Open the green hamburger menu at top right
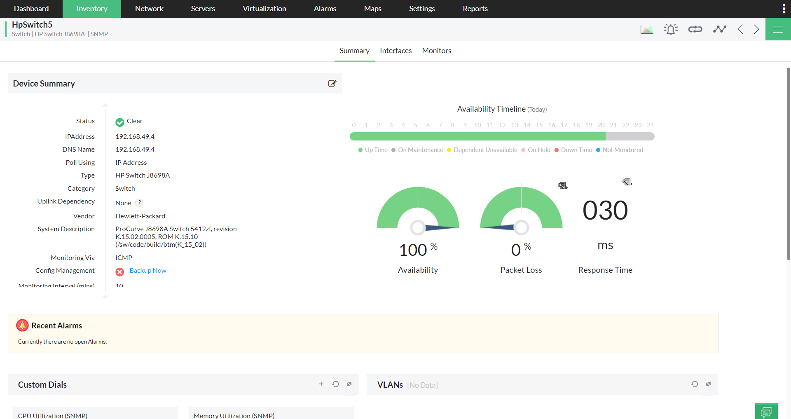 [778, 29]
